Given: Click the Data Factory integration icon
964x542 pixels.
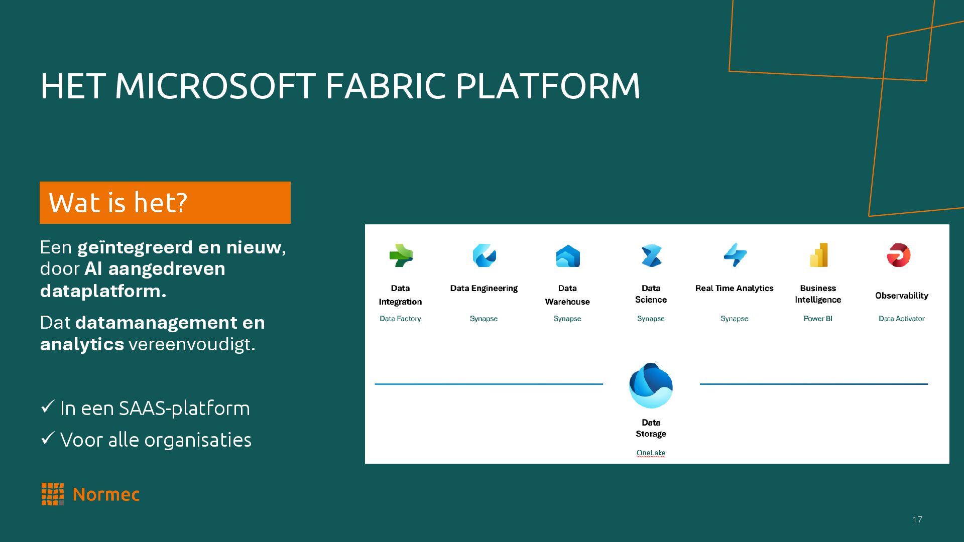Looking at the screenshot, I should click(401, 255).
